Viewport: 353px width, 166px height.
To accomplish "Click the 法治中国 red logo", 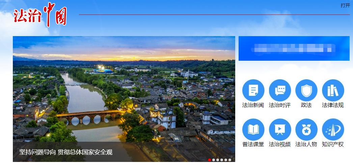I will 40,15.
